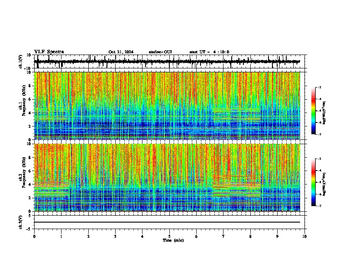Click the time axis tick label "7"

[223, 236]
